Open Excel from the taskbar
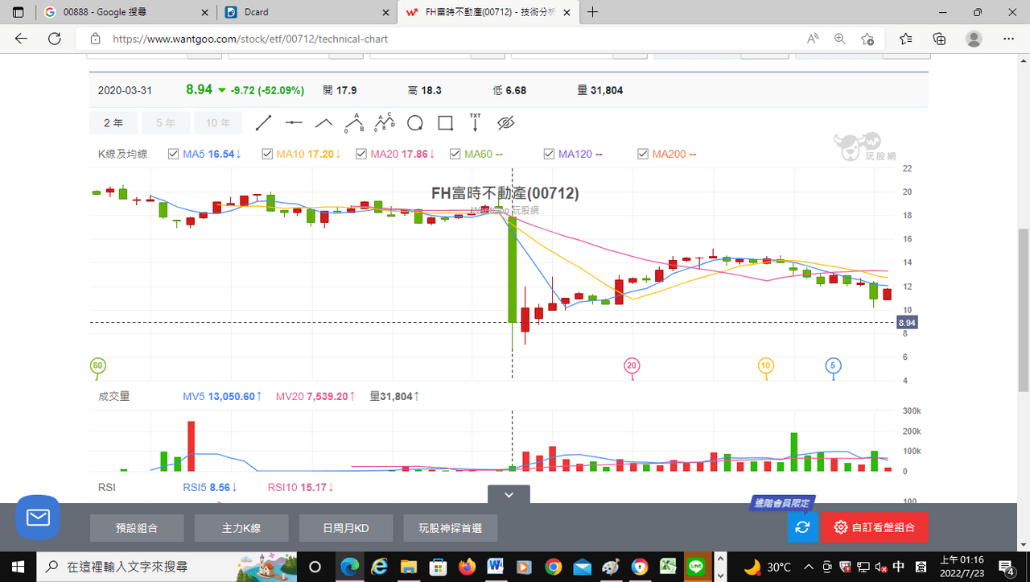 pos(668,567)
